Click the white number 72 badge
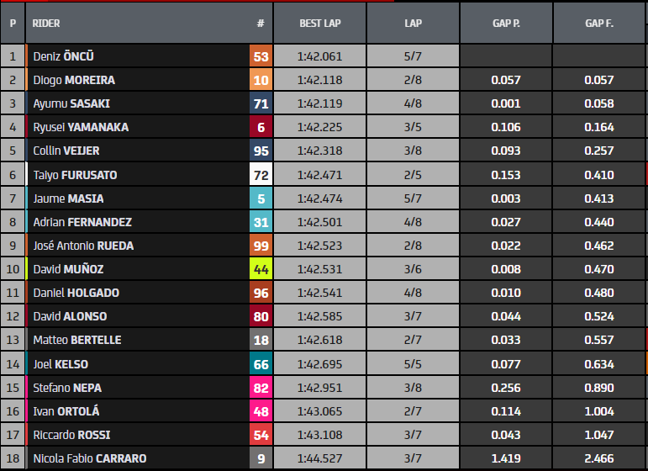The image size is (648, 471). pos(261,175)
